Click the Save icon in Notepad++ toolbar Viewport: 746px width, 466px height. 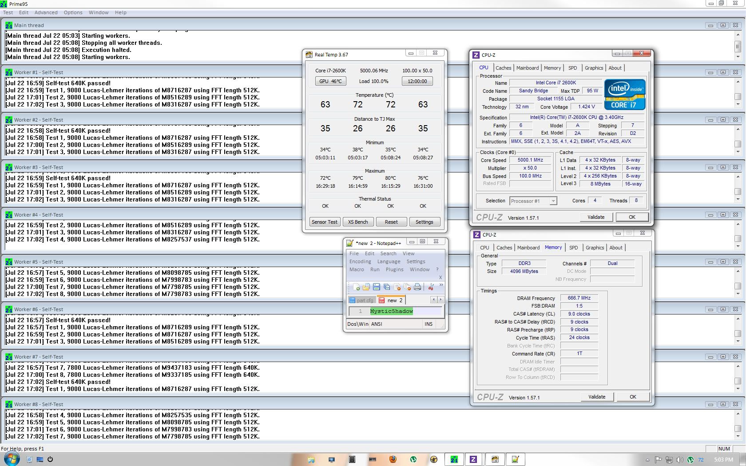click(x=377, y=287)
